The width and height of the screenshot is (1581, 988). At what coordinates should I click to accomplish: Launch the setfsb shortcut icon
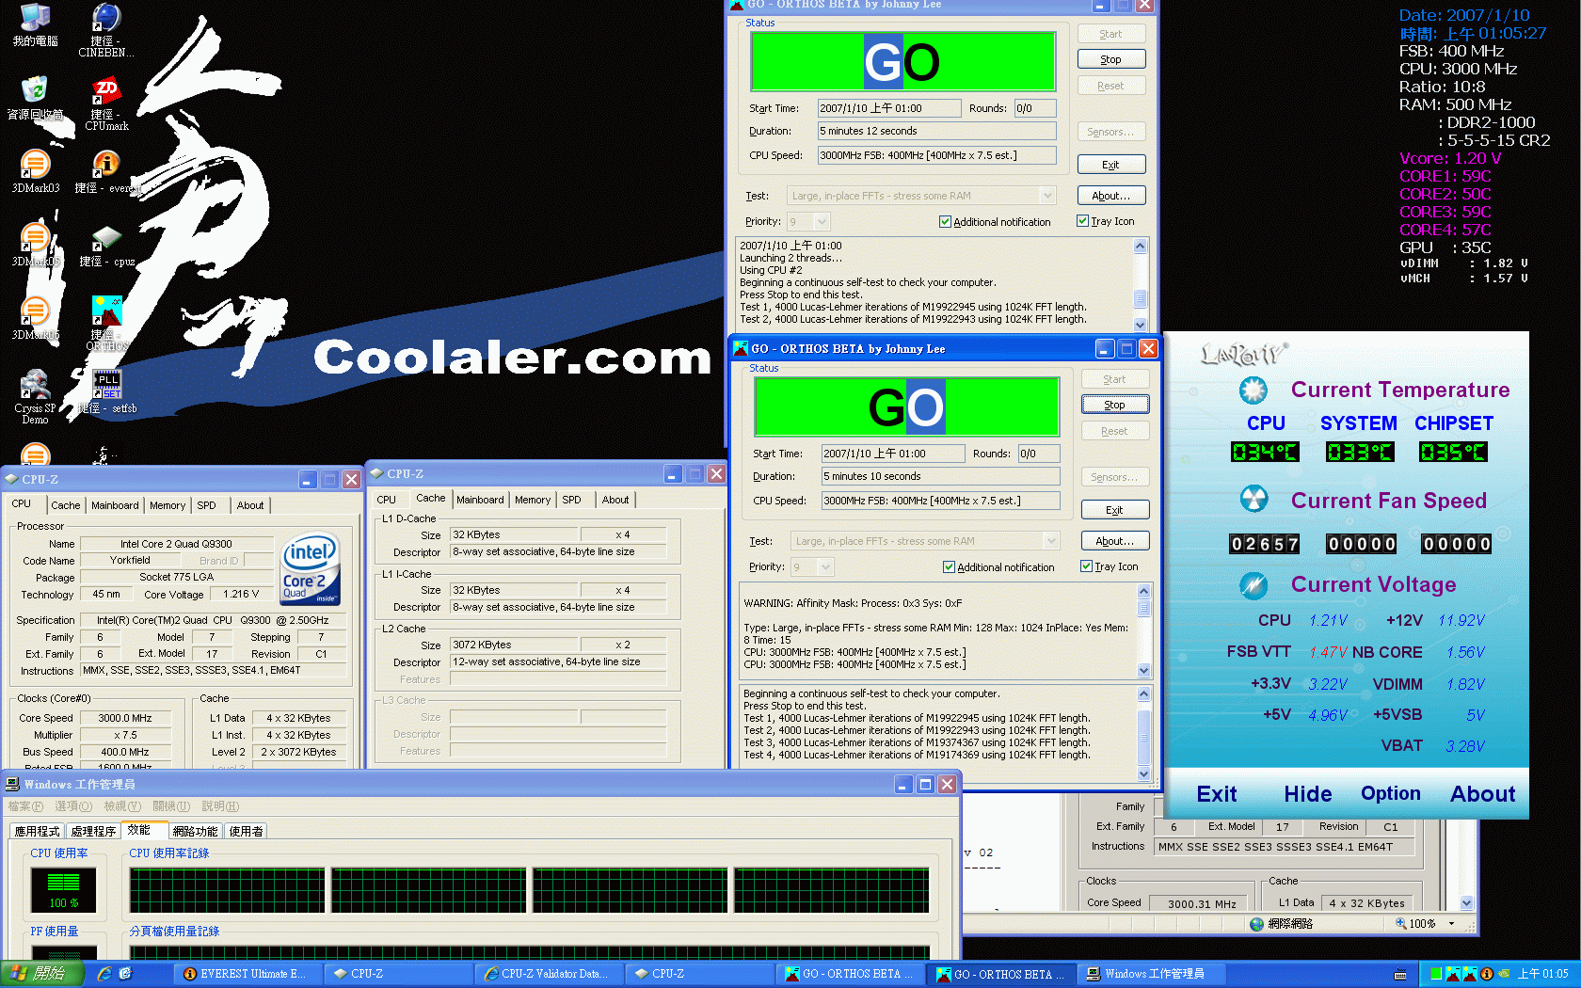pyautogui.click(x=106, y=390)
